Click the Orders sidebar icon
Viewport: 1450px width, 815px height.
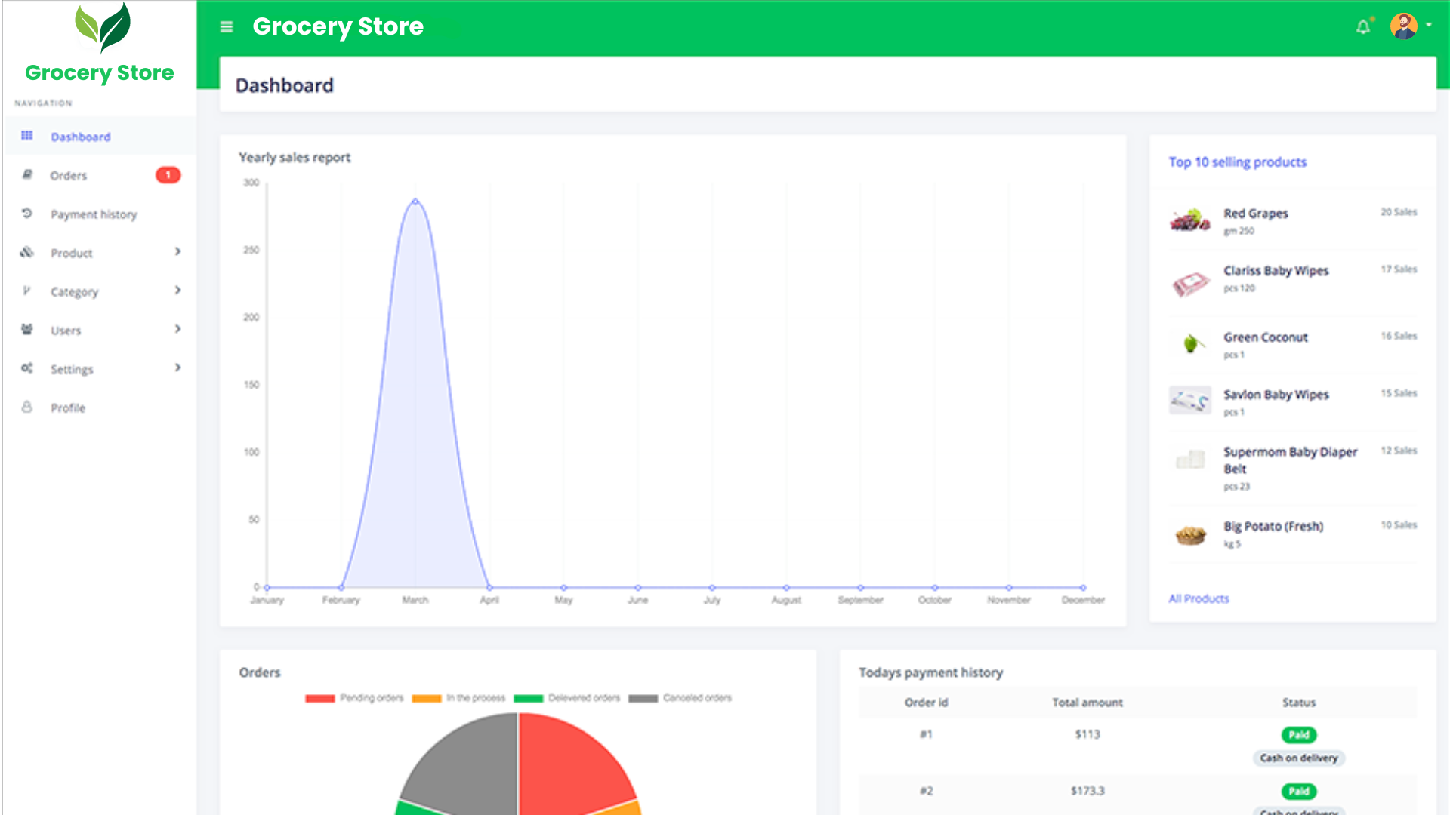[27, 174]
